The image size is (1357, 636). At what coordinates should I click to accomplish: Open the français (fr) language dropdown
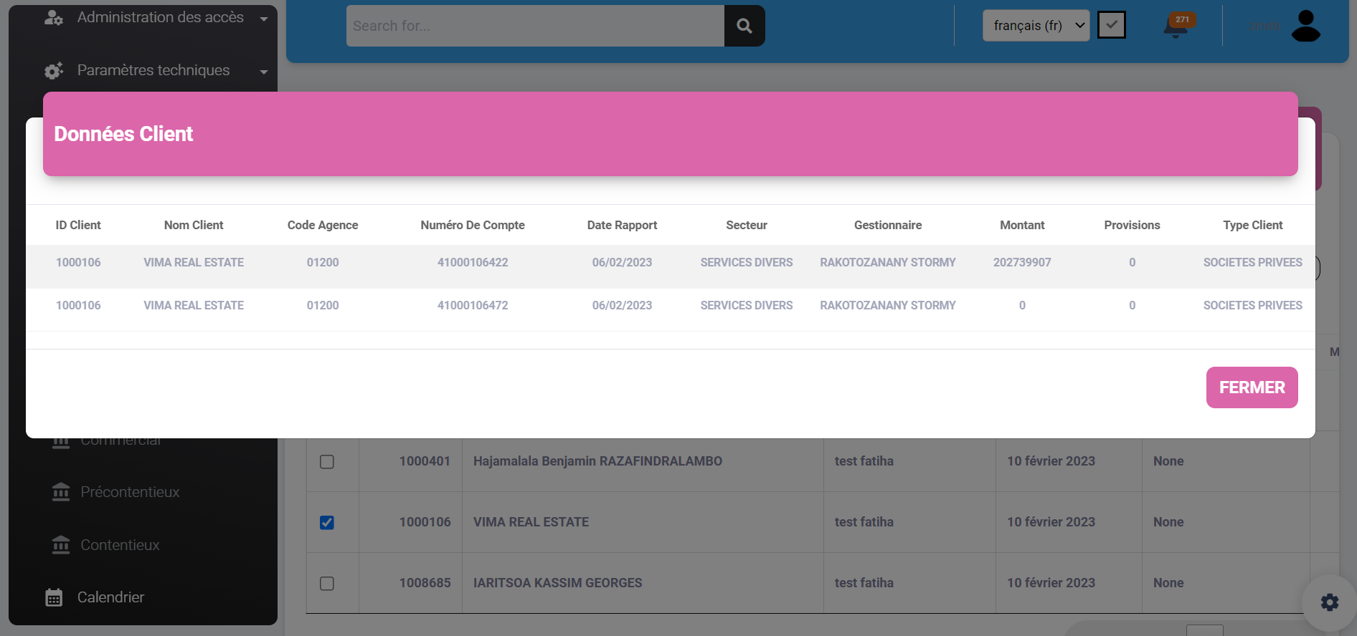click(1036, 26)
